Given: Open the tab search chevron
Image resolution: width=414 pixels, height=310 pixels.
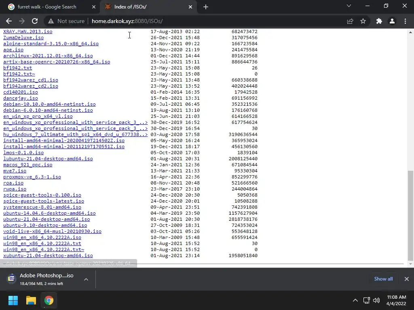Looking at the screenshot, I should pyautogui.click(x=349, y=6).
